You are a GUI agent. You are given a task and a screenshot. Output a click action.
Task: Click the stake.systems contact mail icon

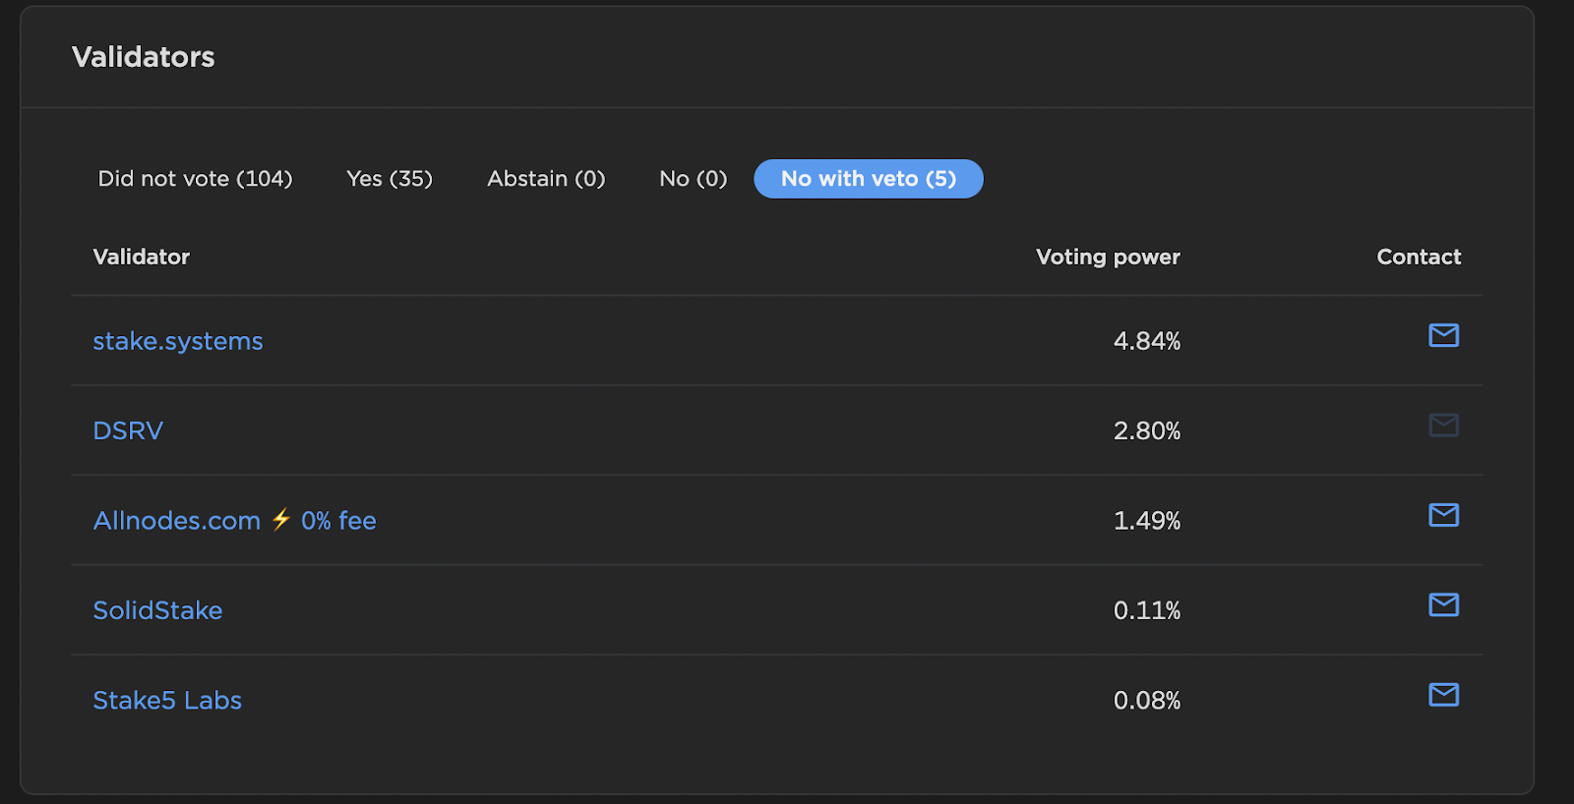click(1443, 335)
